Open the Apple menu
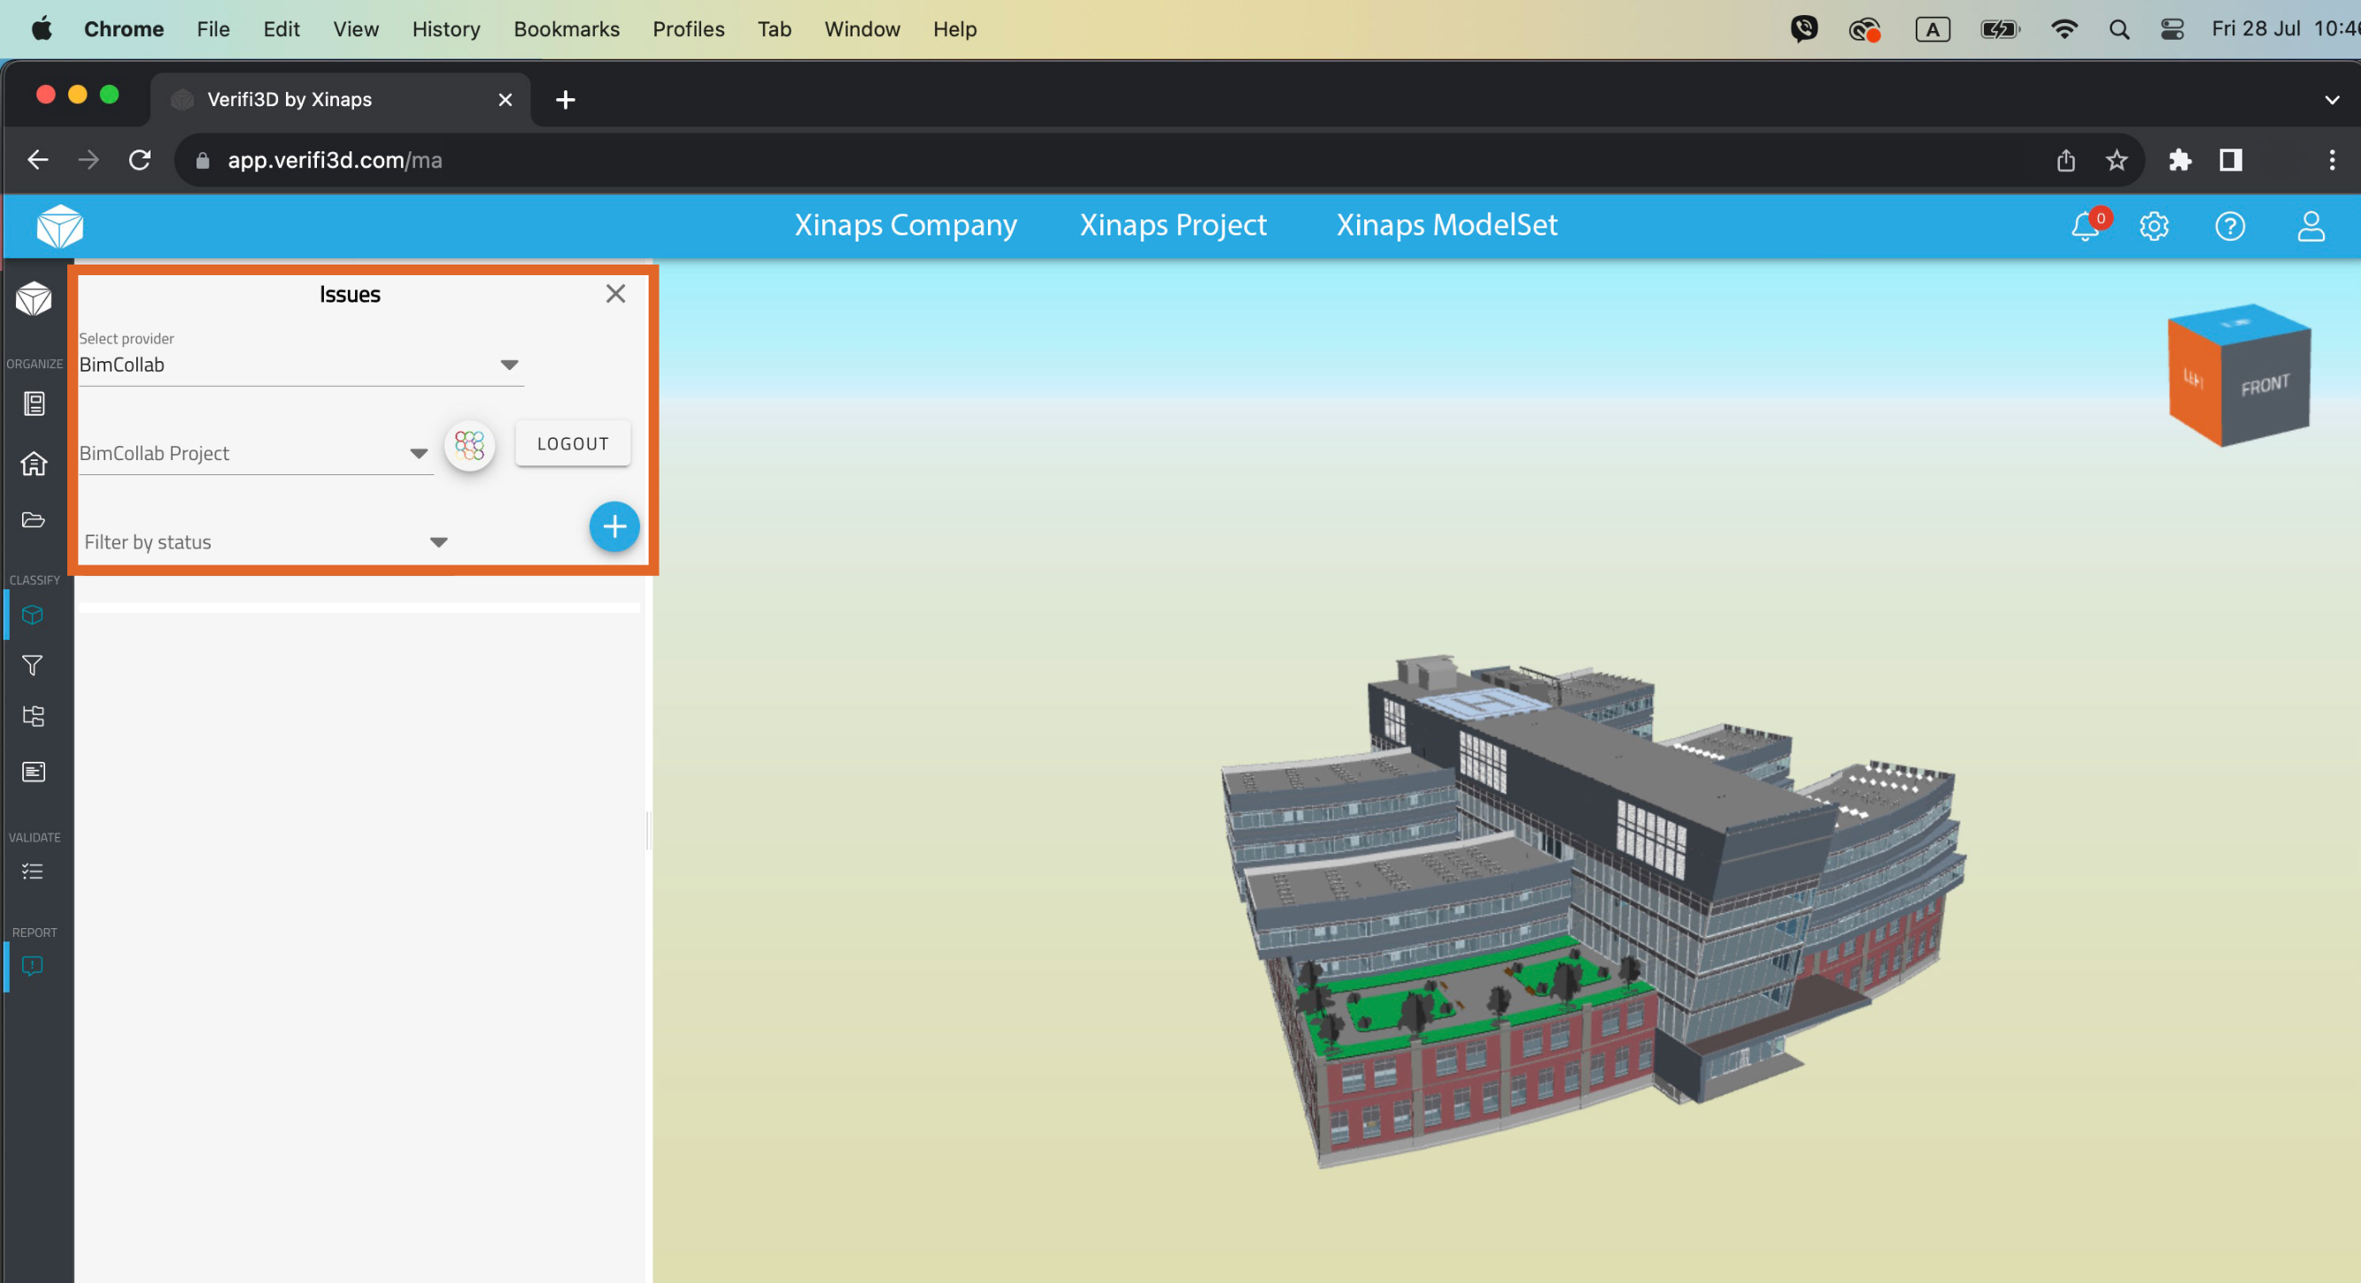Screen dimensions: 2361x1283 (42, 29)
